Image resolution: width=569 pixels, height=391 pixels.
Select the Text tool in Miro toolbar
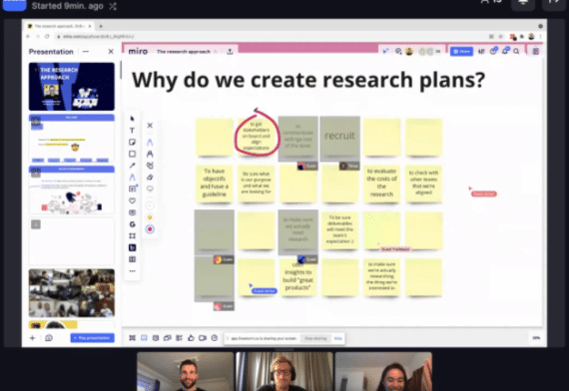(132, 131)
